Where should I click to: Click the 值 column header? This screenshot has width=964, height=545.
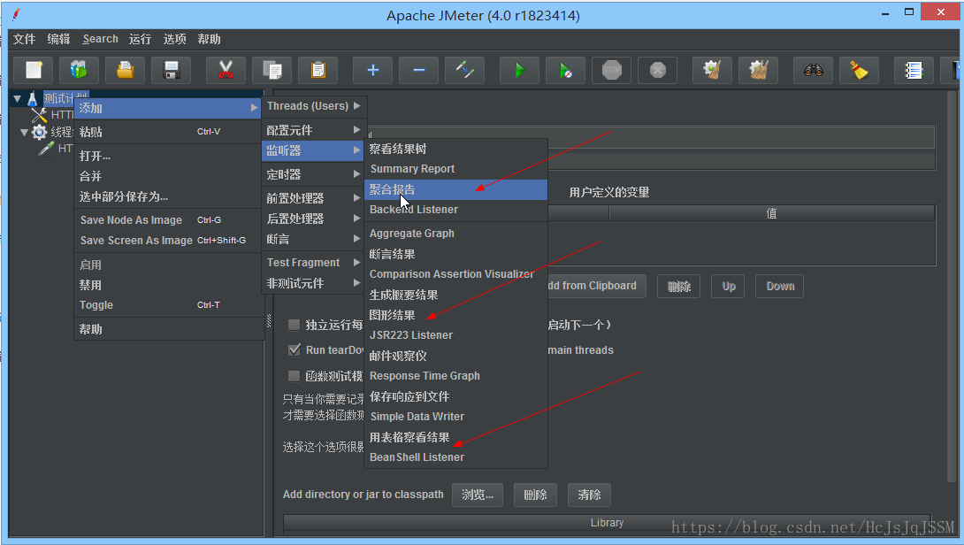[x=771, y=213]
